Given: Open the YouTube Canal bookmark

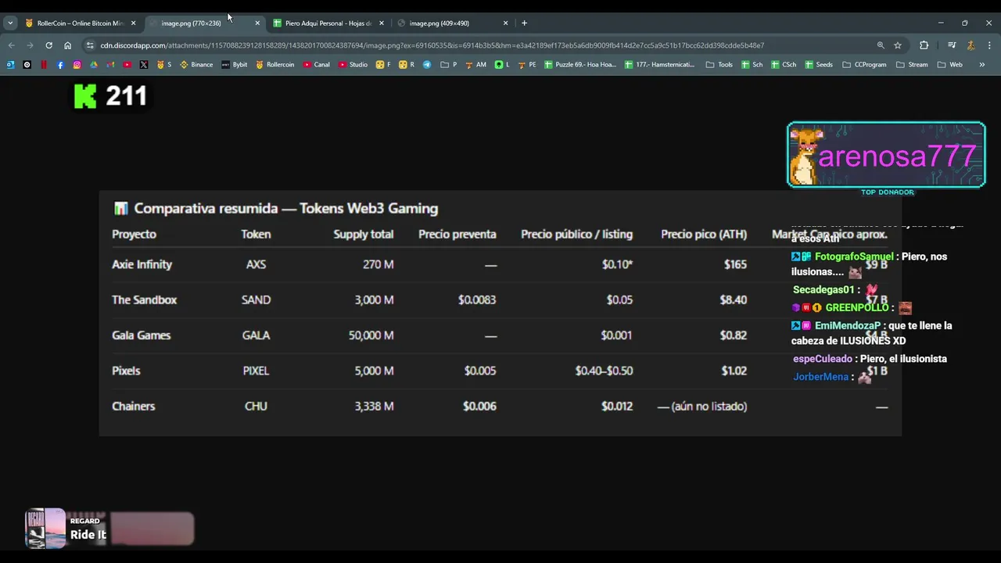Looking at the screenshot, I should (x=317, y=65).
